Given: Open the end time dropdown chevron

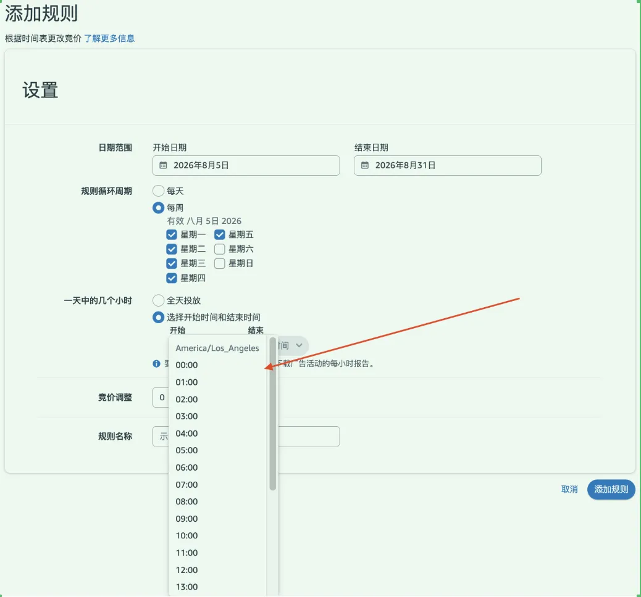Looking at the screenshot, I should [x=299, y=345].
